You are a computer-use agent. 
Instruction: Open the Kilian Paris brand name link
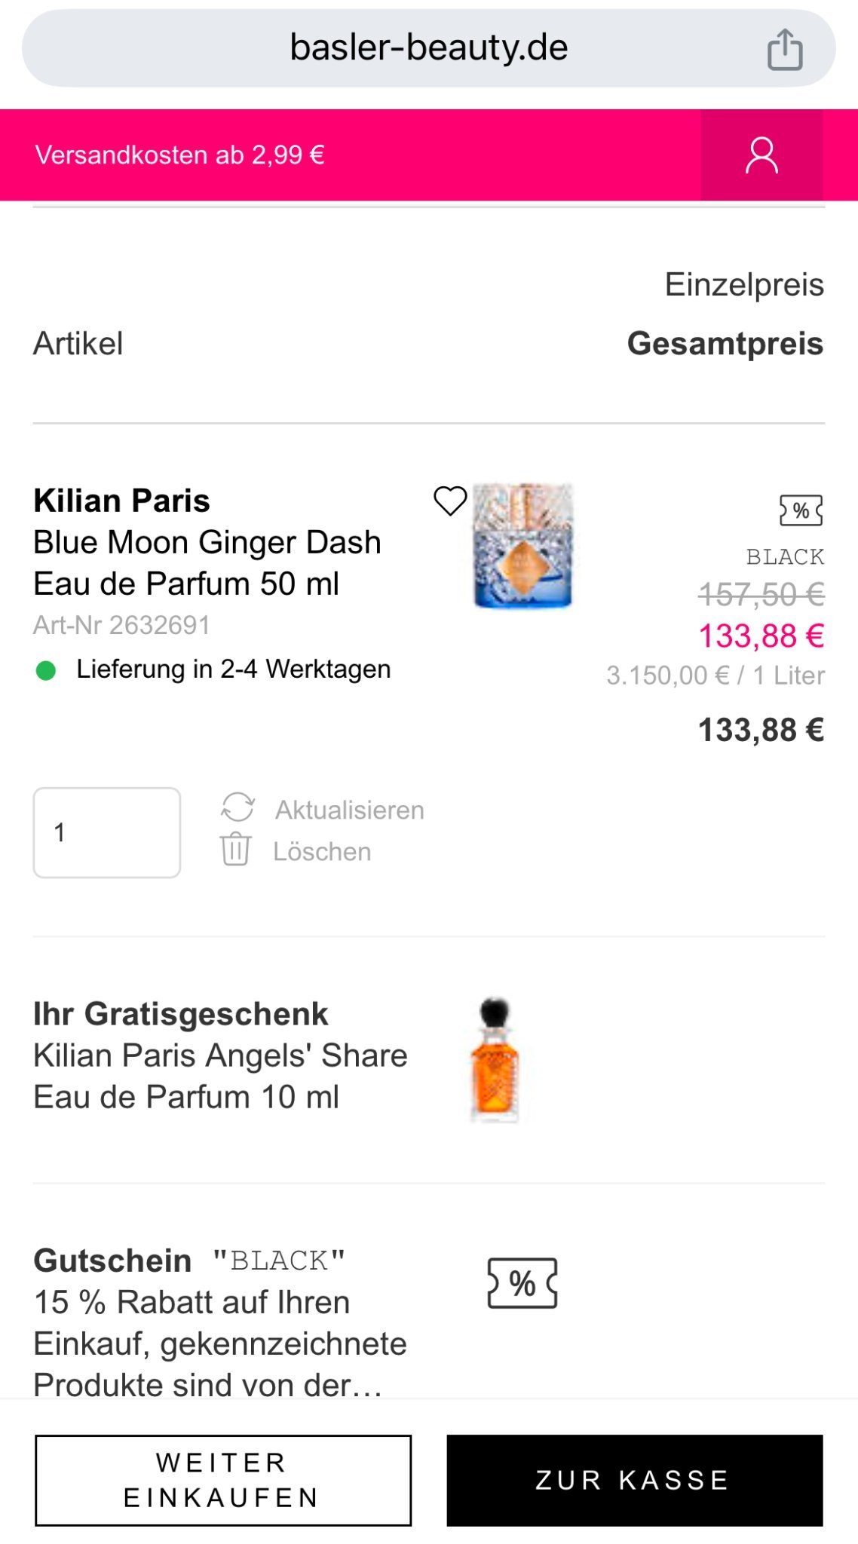(x=121, y=501)
